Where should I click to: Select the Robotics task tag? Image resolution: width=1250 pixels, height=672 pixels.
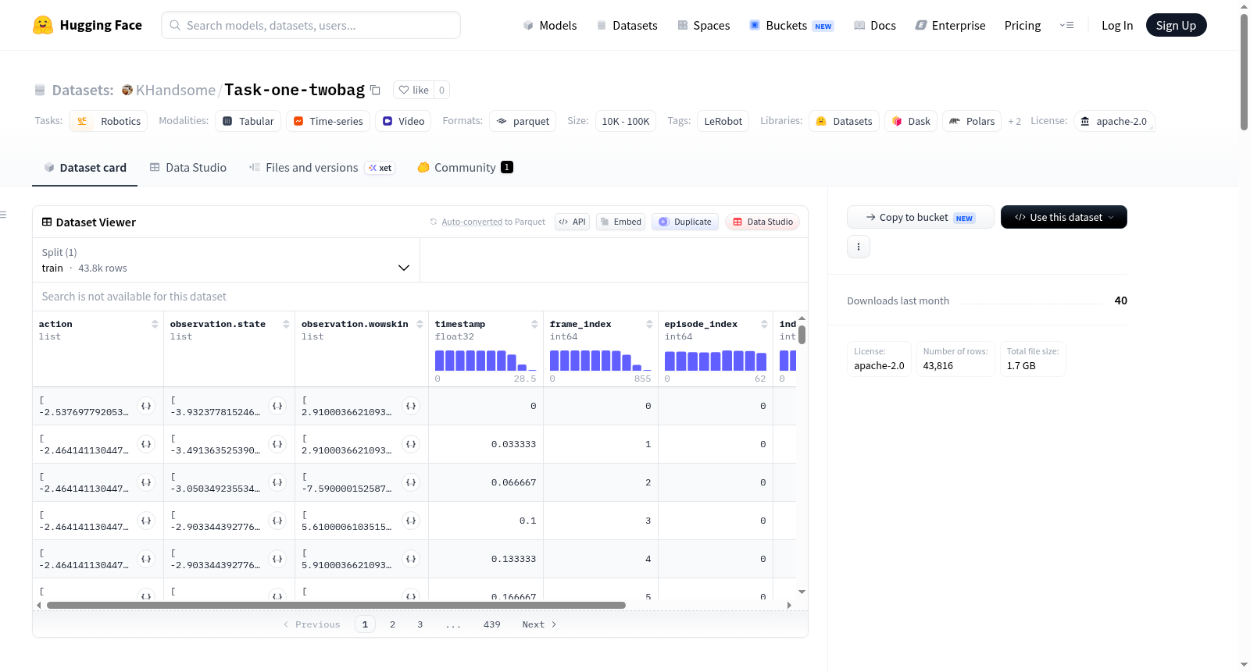(109, 121)
